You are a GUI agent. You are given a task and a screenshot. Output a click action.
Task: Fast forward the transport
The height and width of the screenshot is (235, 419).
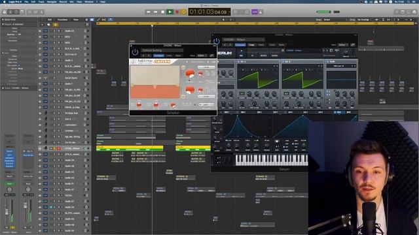point(156,12)
